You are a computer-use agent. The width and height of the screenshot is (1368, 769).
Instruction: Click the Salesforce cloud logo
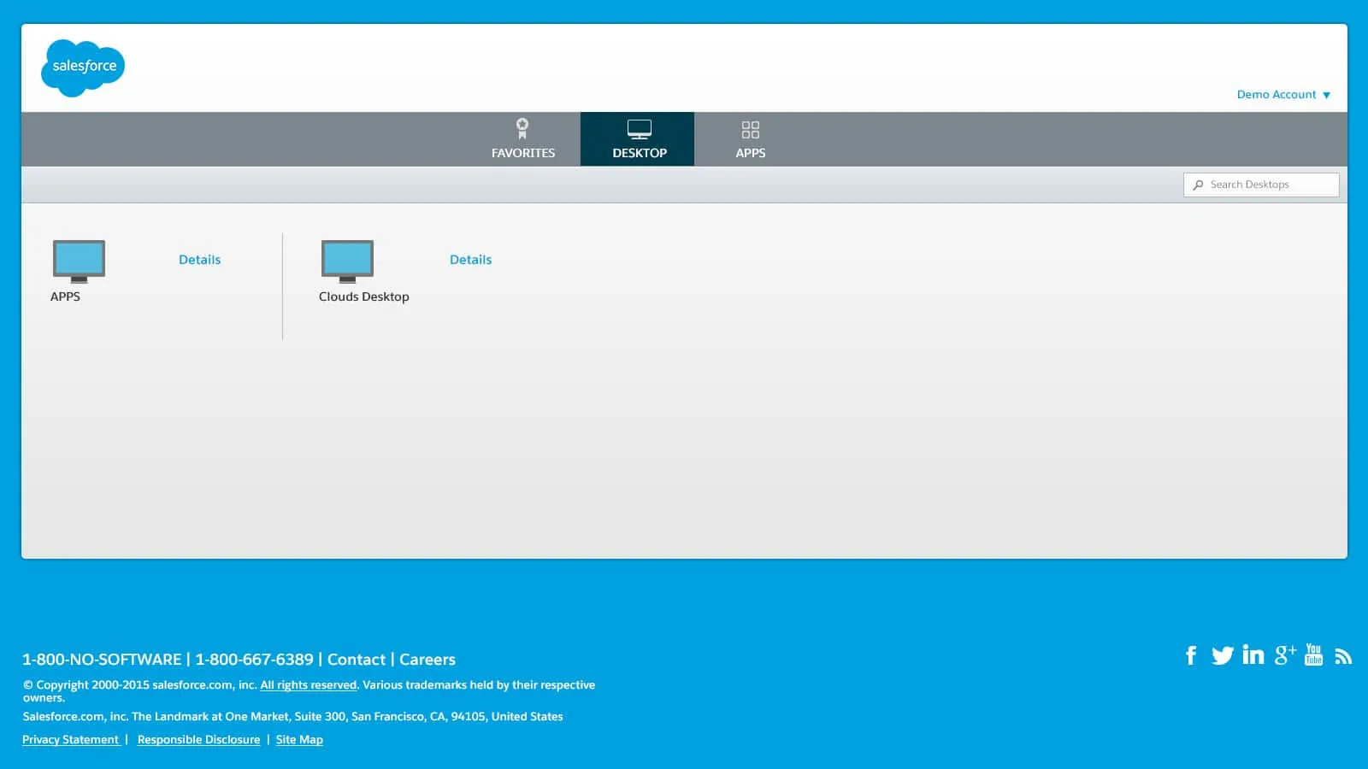coord(83,68)
